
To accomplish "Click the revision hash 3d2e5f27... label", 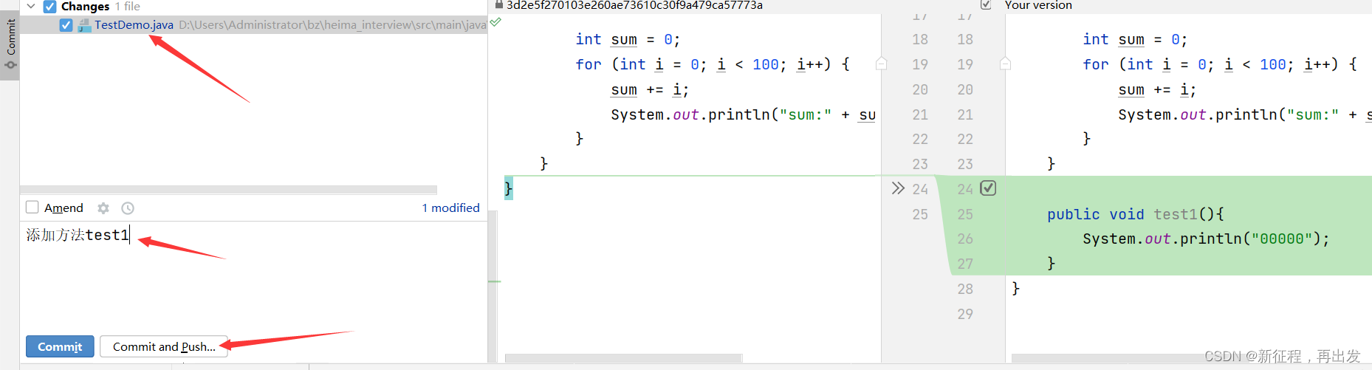I will [x=634, y=5].
